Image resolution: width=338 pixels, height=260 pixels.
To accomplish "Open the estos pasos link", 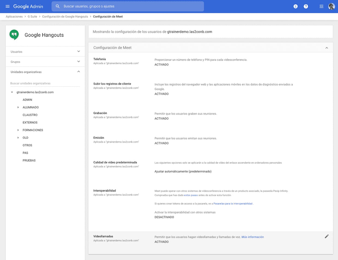I will pos(191,195).
